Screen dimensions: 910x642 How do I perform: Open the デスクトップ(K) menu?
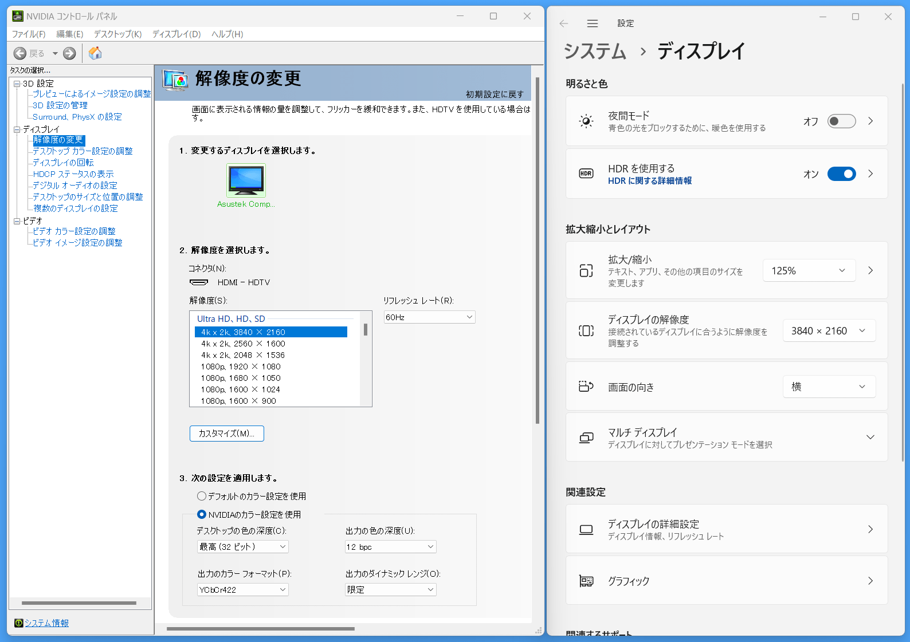pos(118,34)
